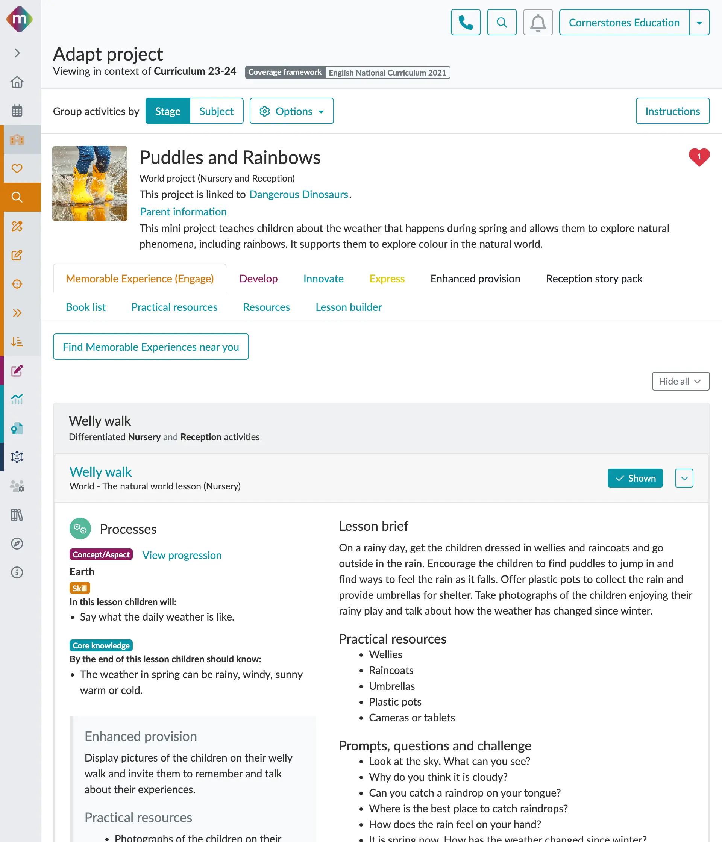Open the Dangerous Dinosaurs link

(299, 194)
